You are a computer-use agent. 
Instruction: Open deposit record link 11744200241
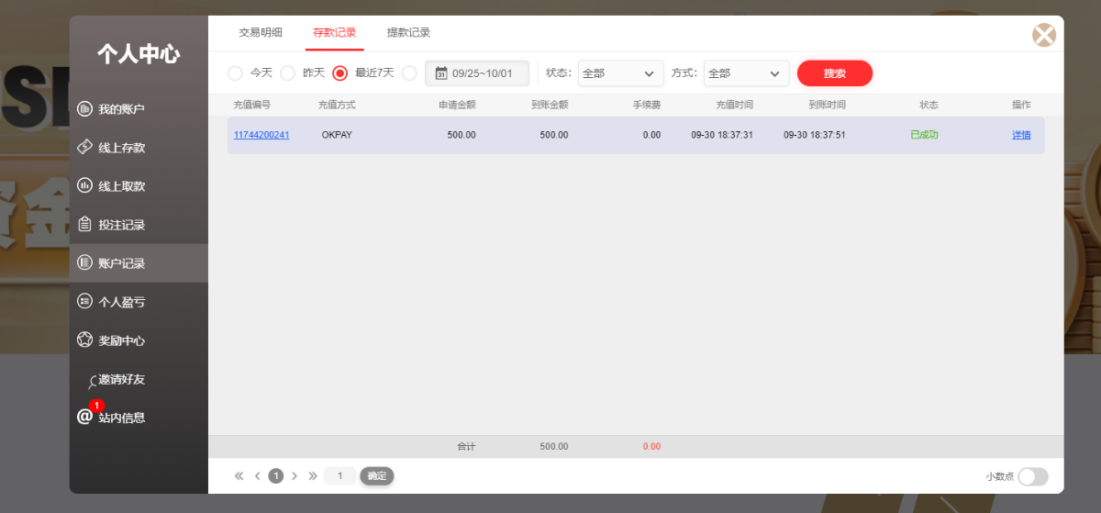coord(261,135)
